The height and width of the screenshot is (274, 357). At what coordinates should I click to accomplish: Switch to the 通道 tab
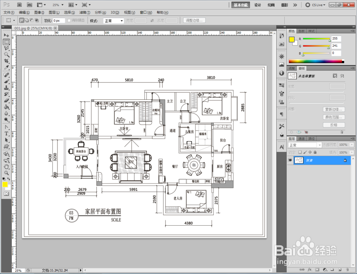coord(301,138)
